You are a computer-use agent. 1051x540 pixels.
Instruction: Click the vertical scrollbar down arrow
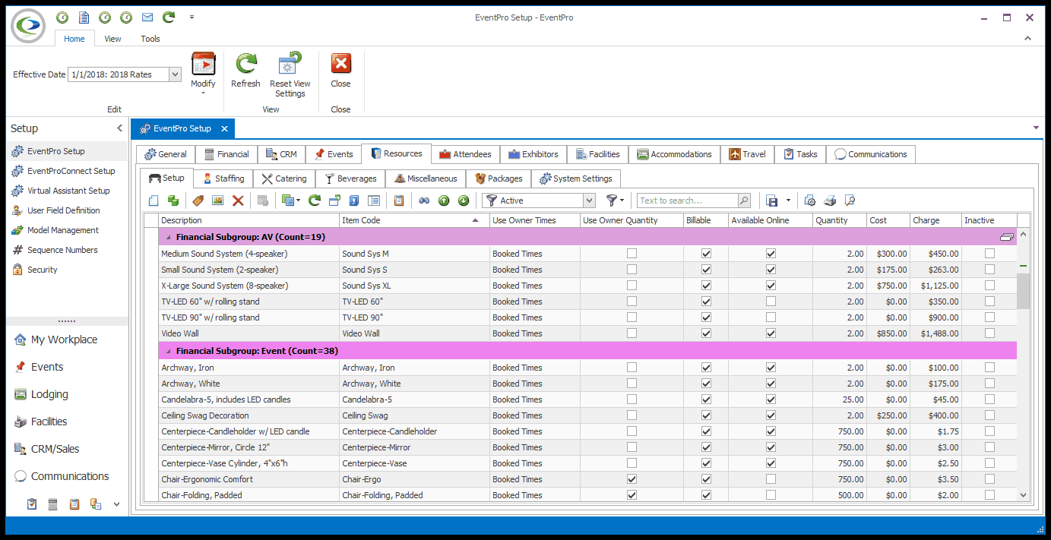click(x=1023, y=495)
